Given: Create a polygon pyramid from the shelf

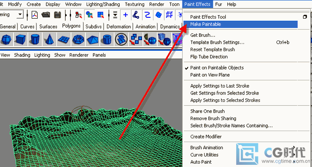Looking at the screenshot, I should tap(92, 39).
